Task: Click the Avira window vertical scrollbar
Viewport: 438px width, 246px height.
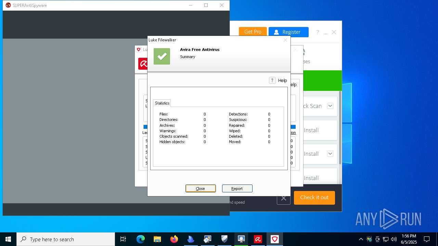Action: point(340,127)
